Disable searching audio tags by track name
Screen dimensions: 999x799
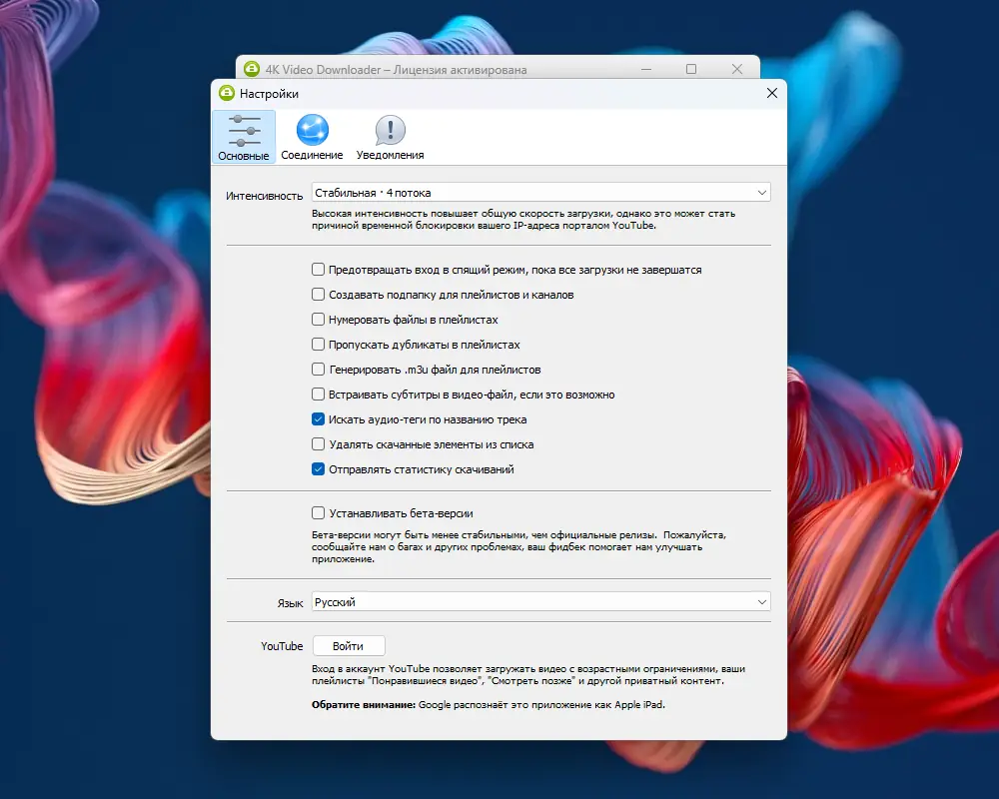(x=319, y=419)
